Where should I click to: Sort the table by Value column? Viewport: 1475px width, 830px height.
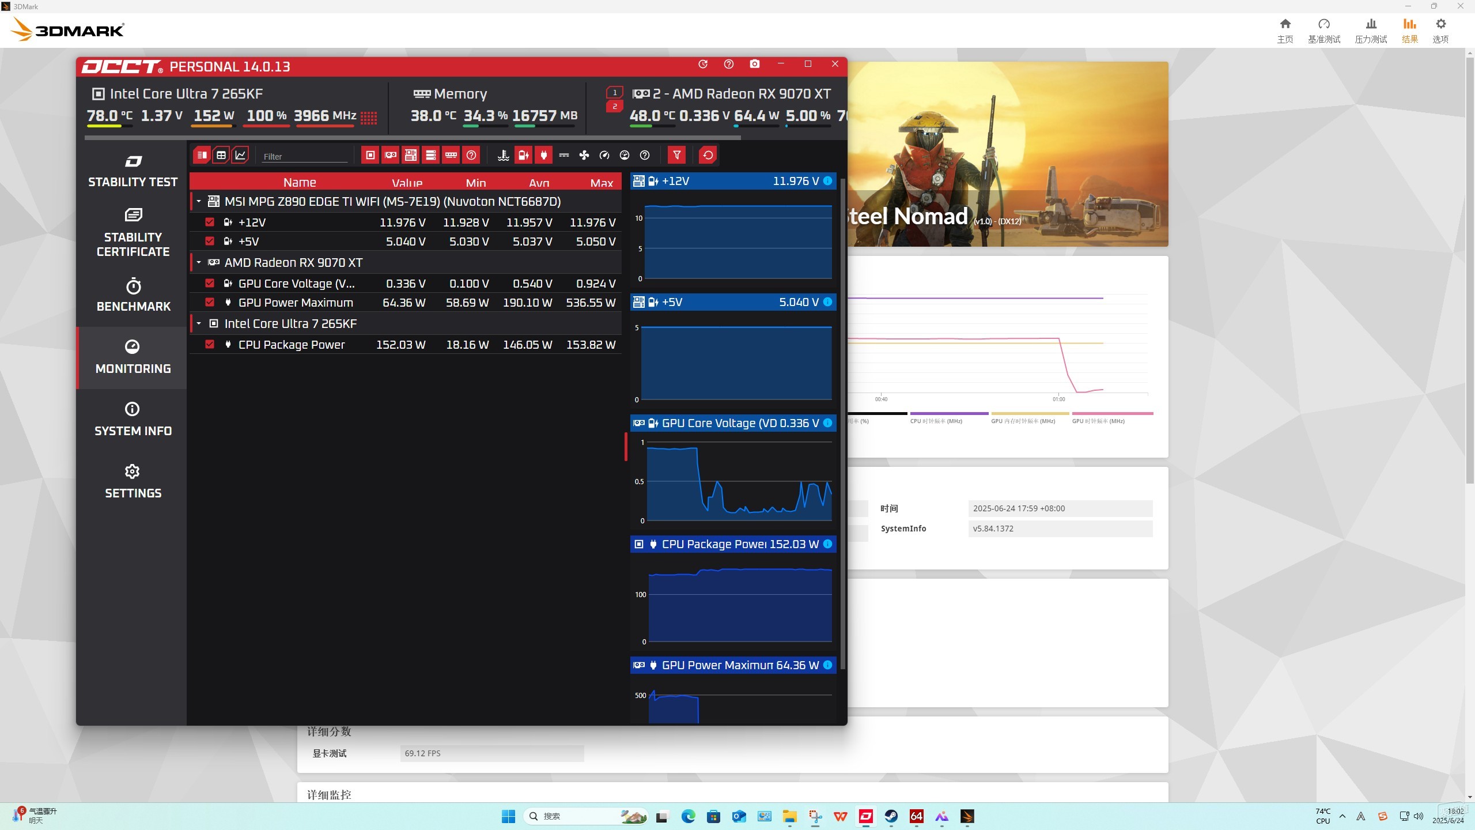click(407, 182)
